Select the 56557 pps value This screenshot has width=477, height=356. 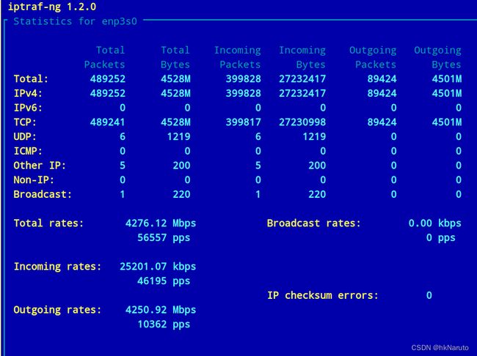164,237
